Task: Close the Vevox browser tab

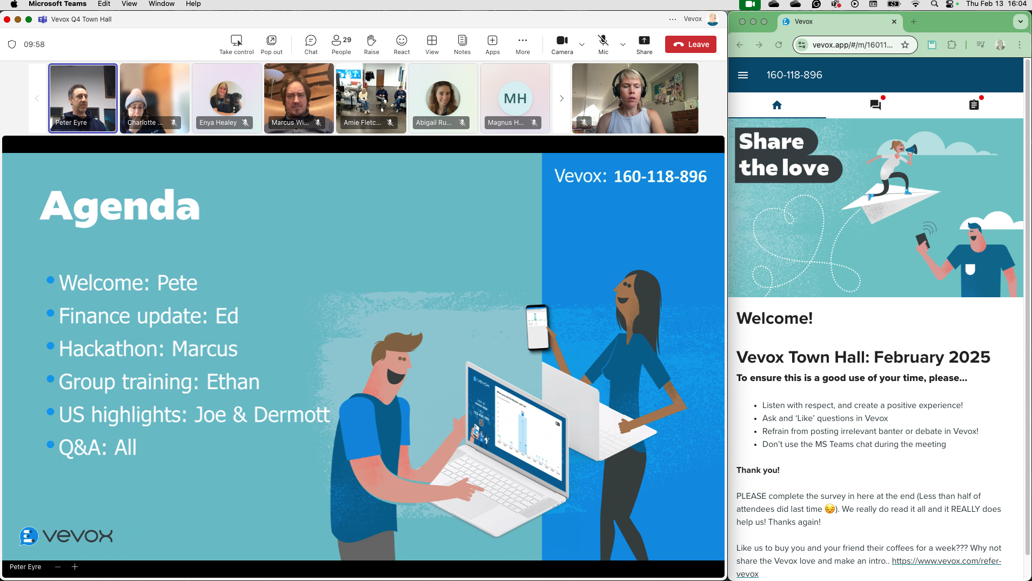Action: click(894, 22)
